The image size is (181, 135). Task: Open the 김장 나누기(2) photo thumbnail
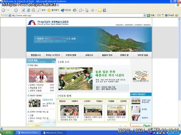pos(116,110)
